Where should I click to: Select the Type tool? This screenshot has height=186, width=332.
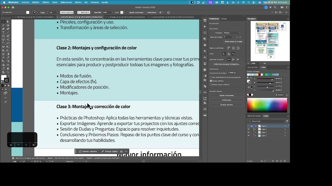[x=3, y=33]
